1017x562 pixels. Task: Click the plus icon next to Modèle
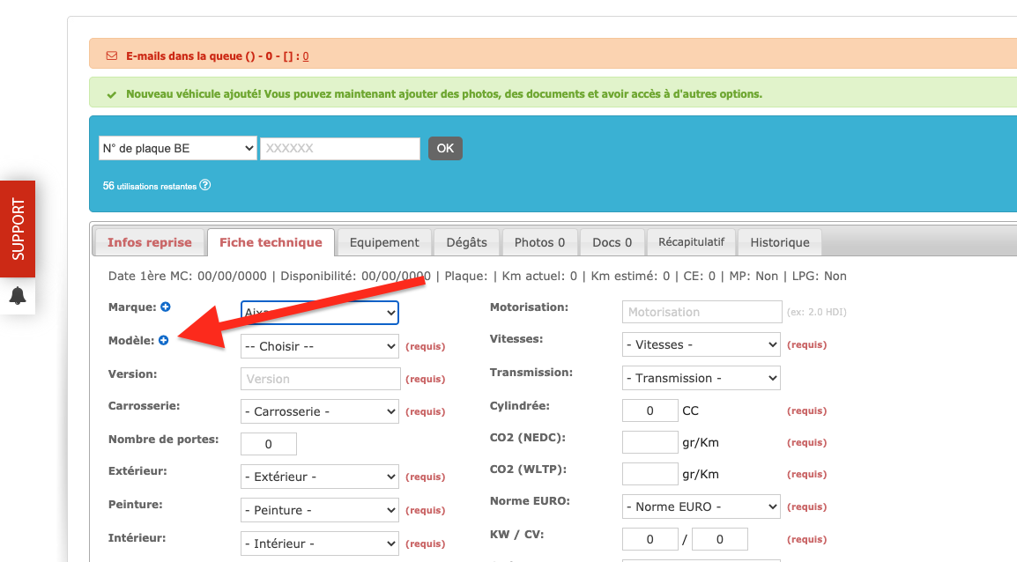pos(163,340)
